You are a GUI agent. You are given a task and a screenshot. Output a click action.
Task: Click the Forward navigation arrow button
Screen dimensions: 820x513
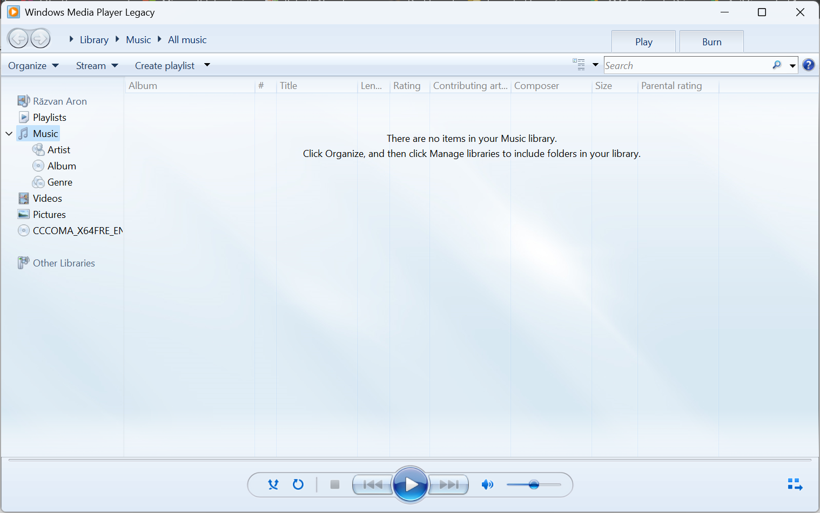[x=40, y=38]
